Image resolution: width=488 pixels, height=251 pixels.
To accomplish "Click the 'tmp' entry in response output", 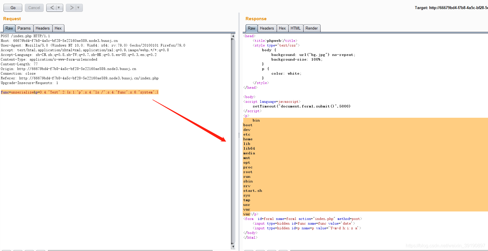I will [x=247, y=200].
